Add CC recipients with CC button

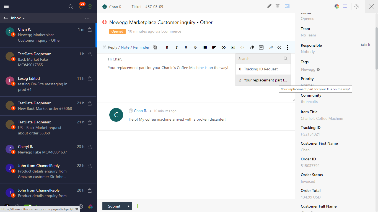[279, 47]
